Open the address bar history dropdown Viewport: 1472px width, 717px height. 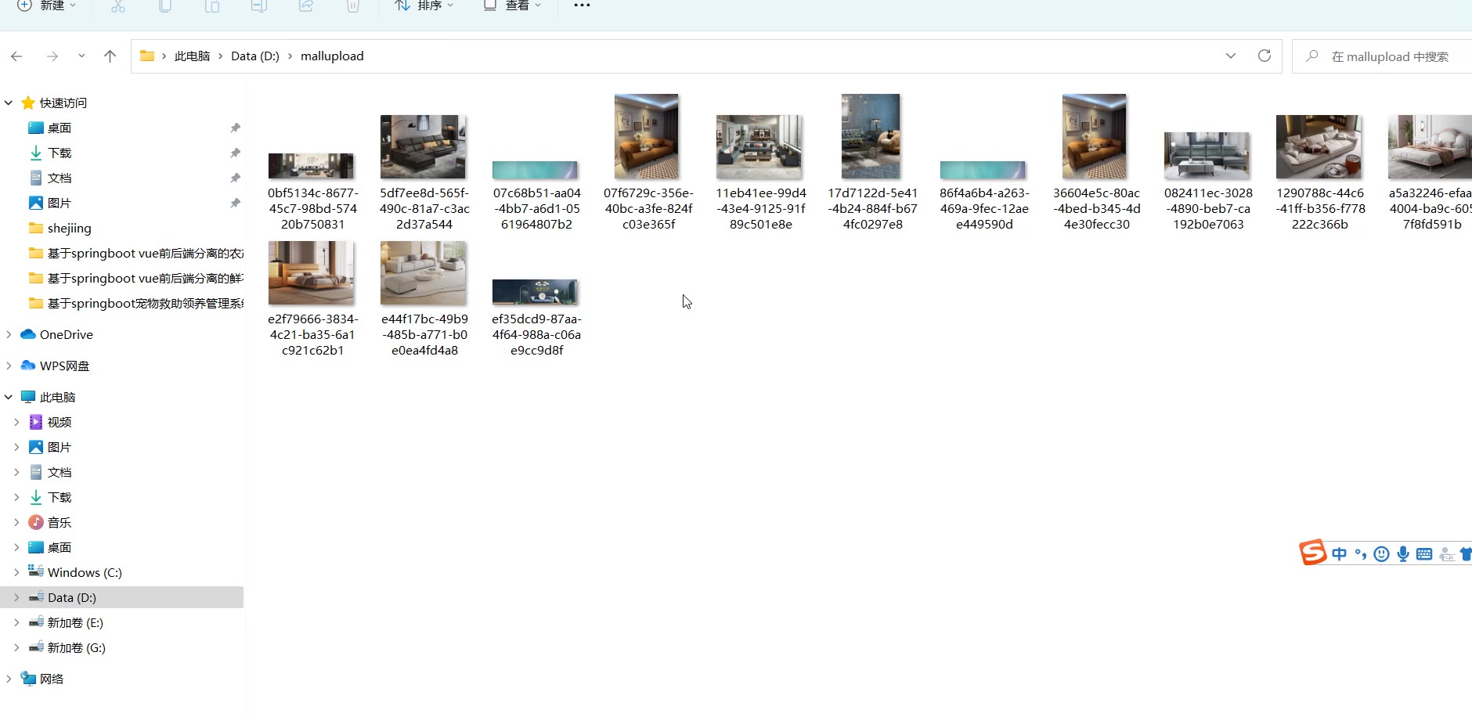(x=1231, y=56)
